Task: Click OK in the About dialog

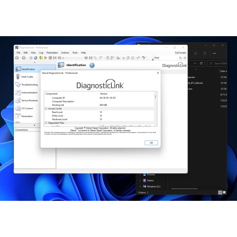Action: coord(151,143)
